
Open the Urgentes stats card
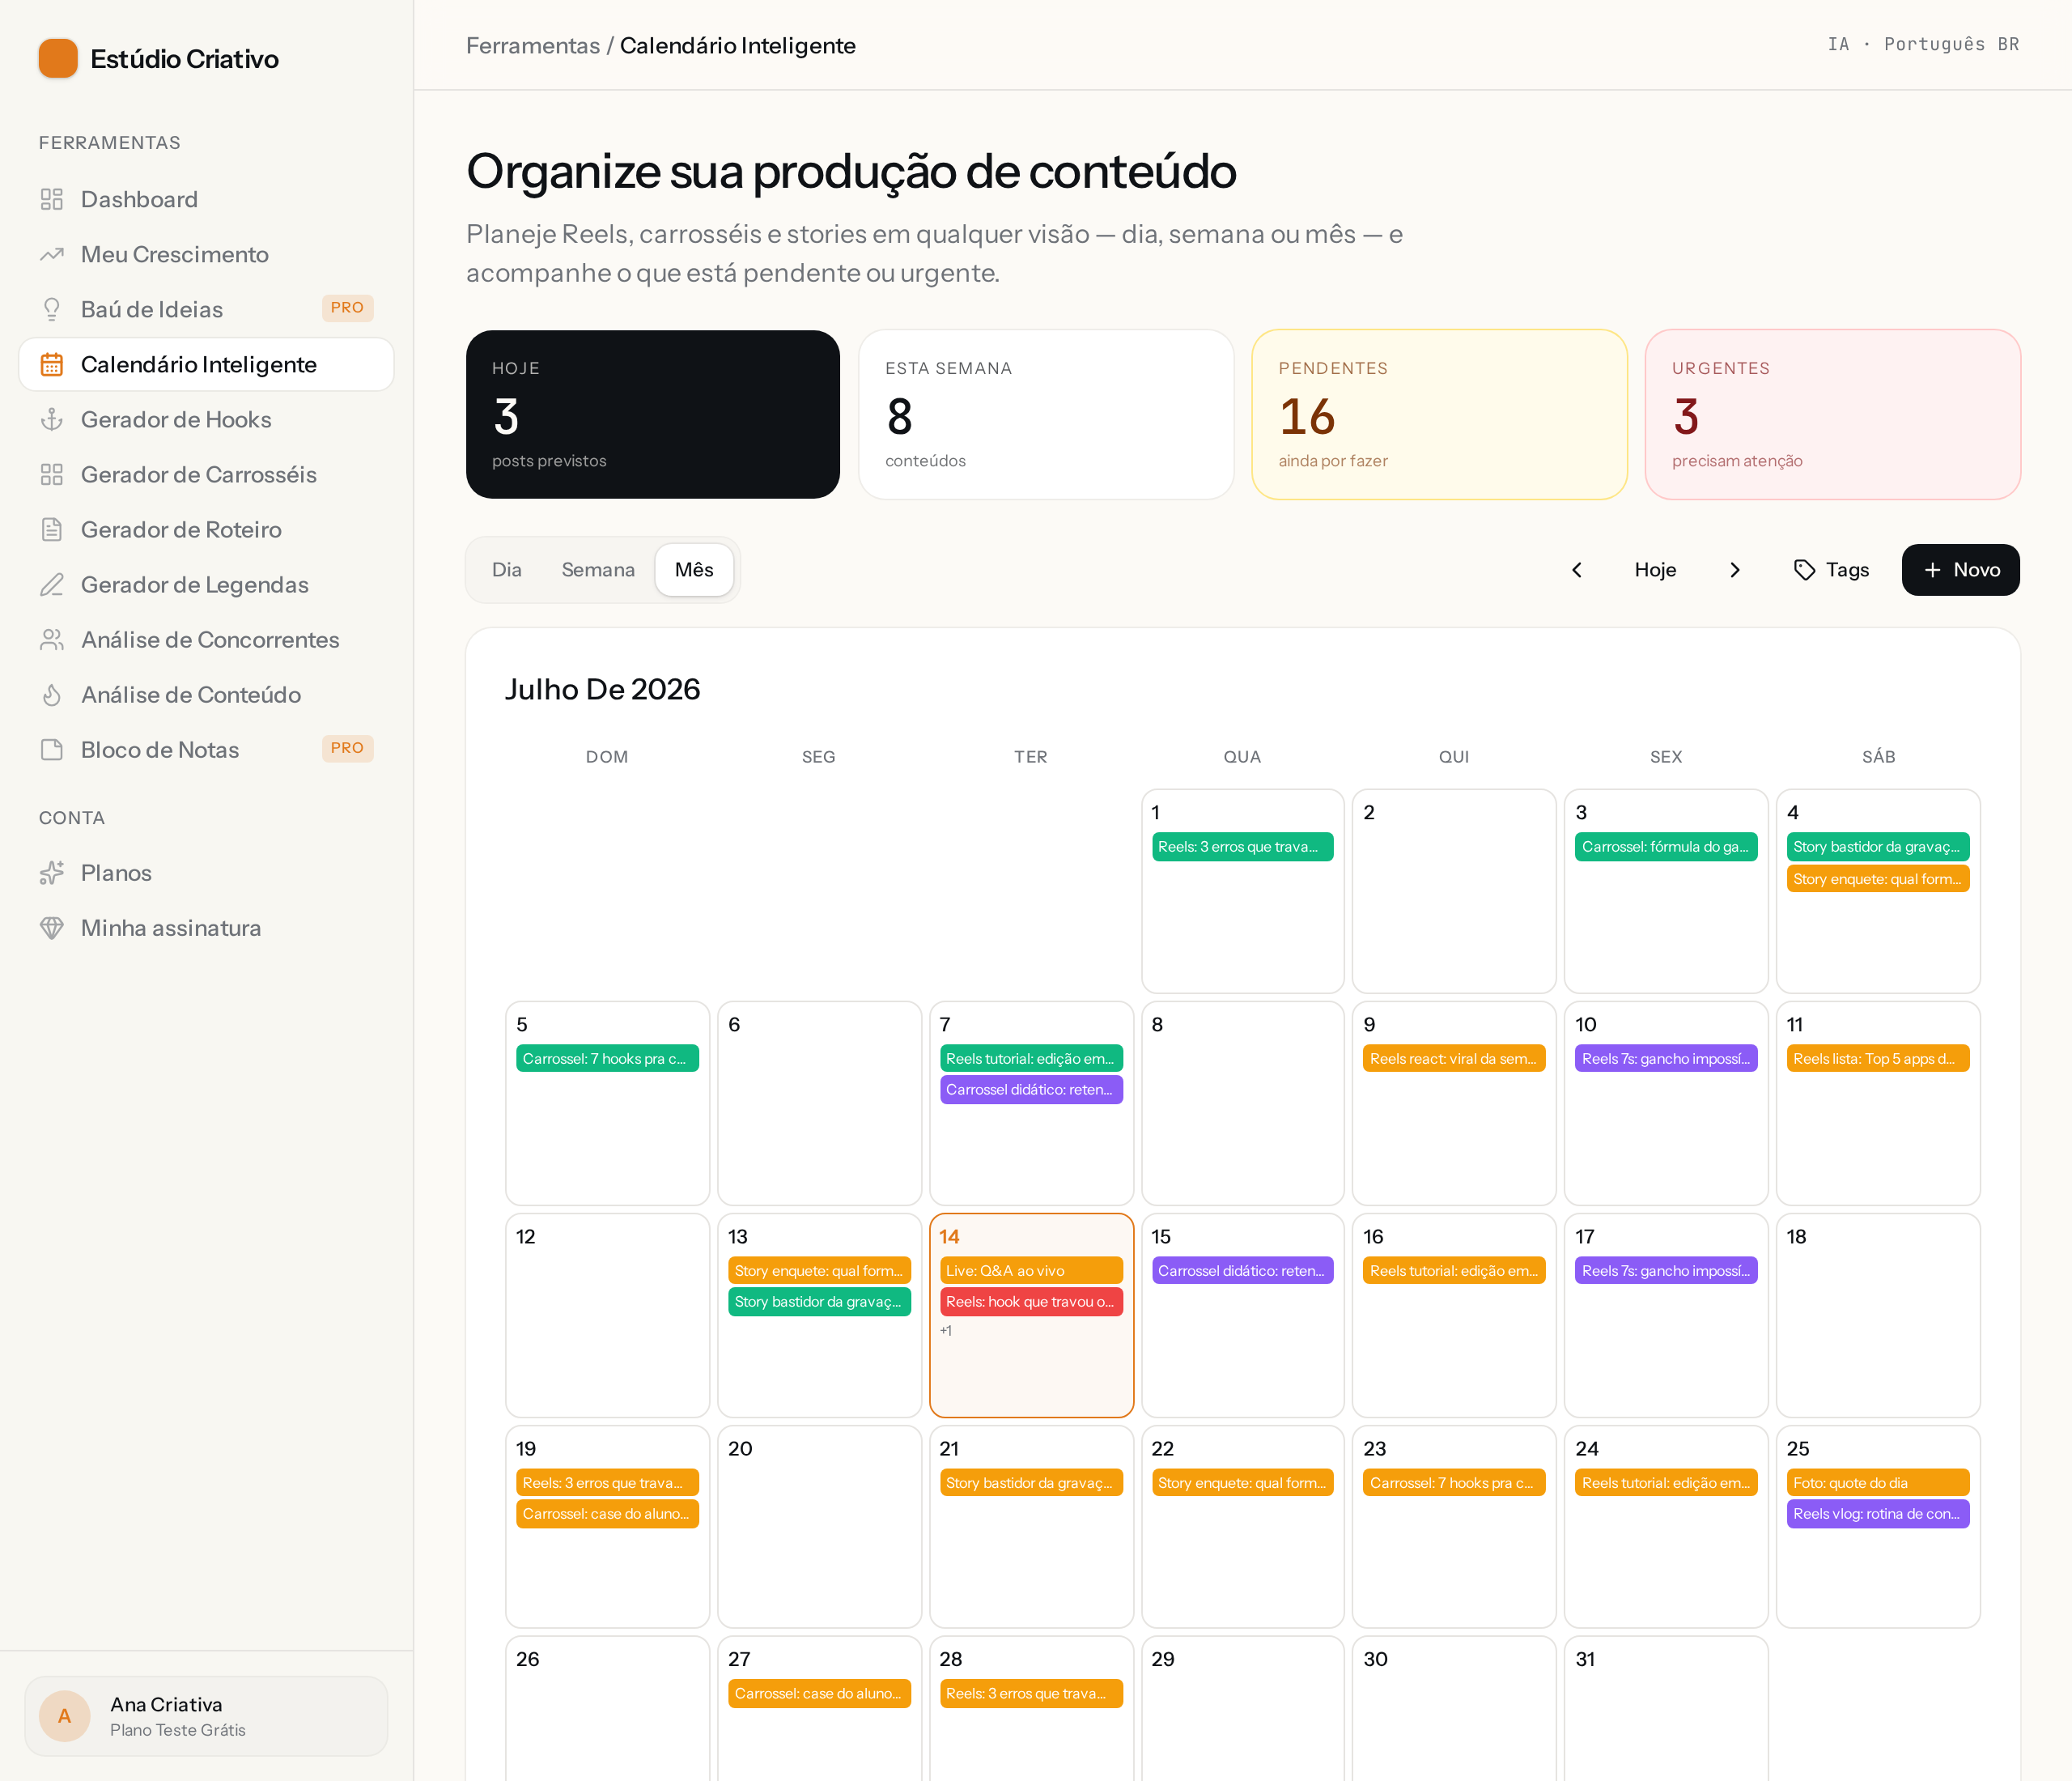point(1832,414)
